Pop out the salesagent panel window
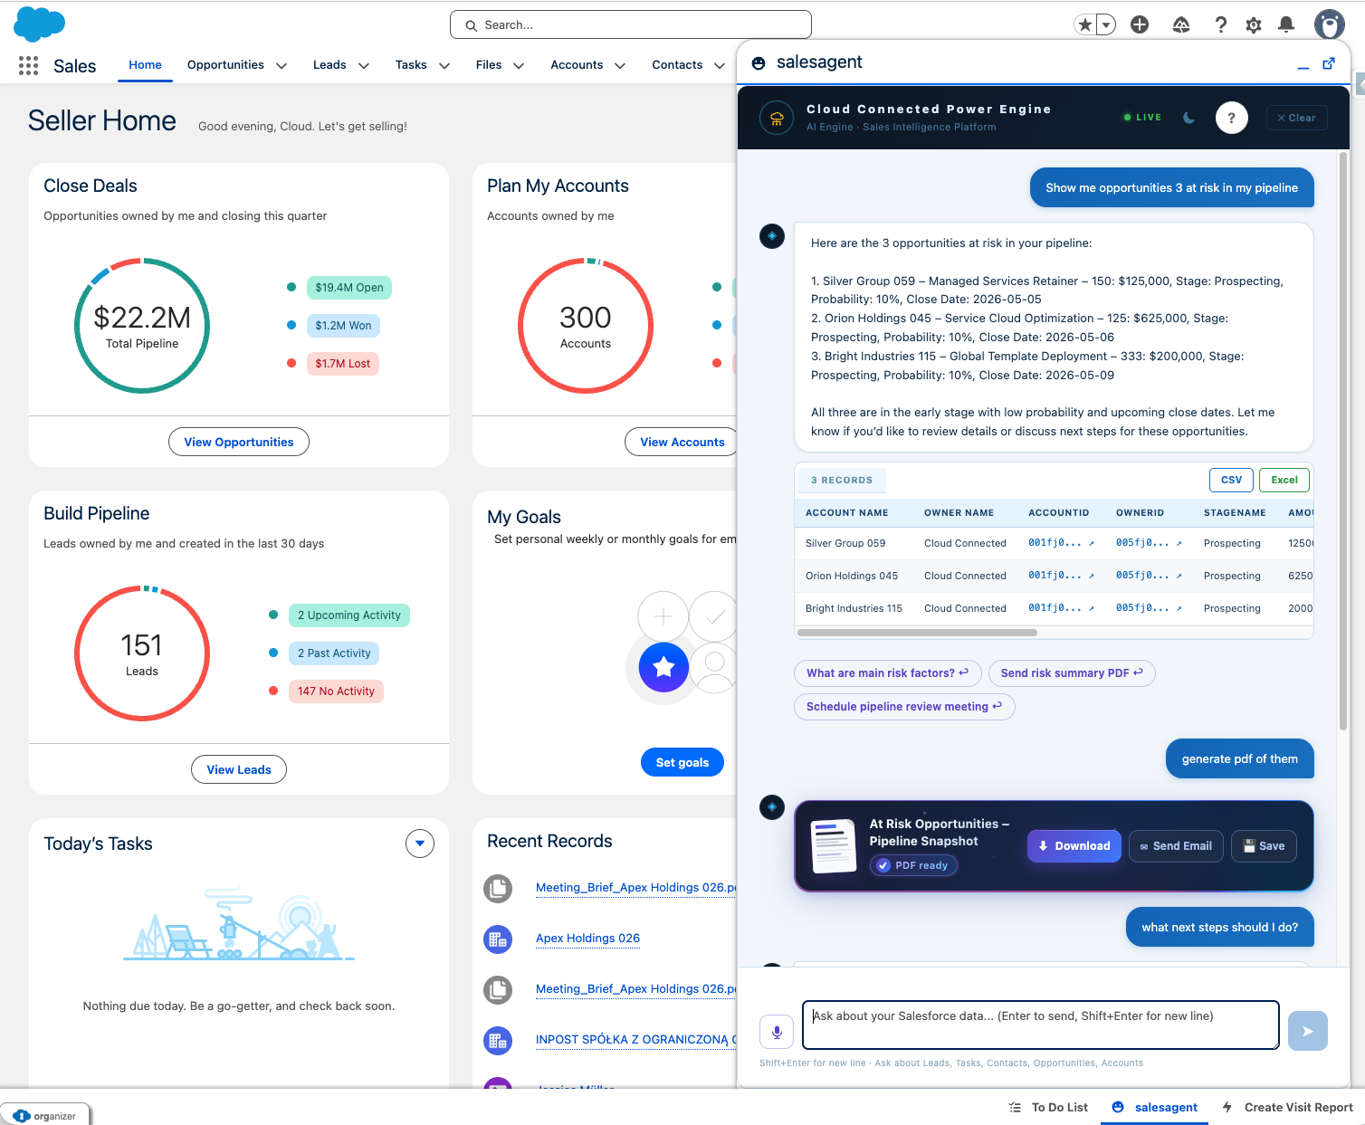 click(x=1329, y=63)
